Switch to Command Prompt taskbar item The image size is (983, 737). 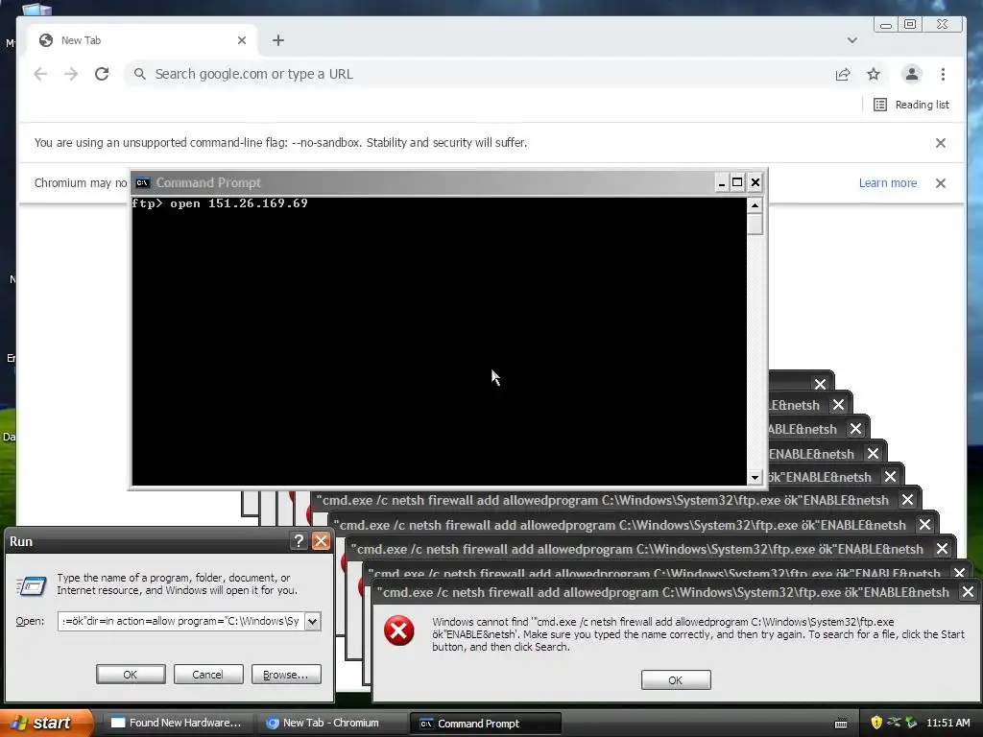tap(485, 724)
